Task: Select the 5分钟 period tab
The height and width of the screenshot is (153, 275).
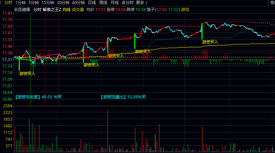Action: click(33, 3)
